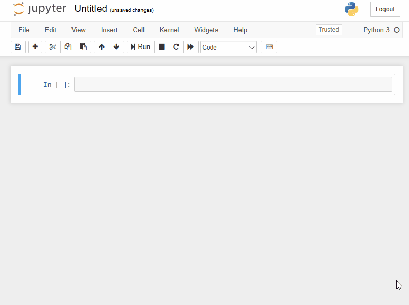Move selected cell down arrow

(116, 47)
